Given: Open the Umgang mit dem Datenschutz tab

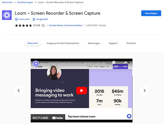Looking at the screenshot, I should [x=63, y=43].
